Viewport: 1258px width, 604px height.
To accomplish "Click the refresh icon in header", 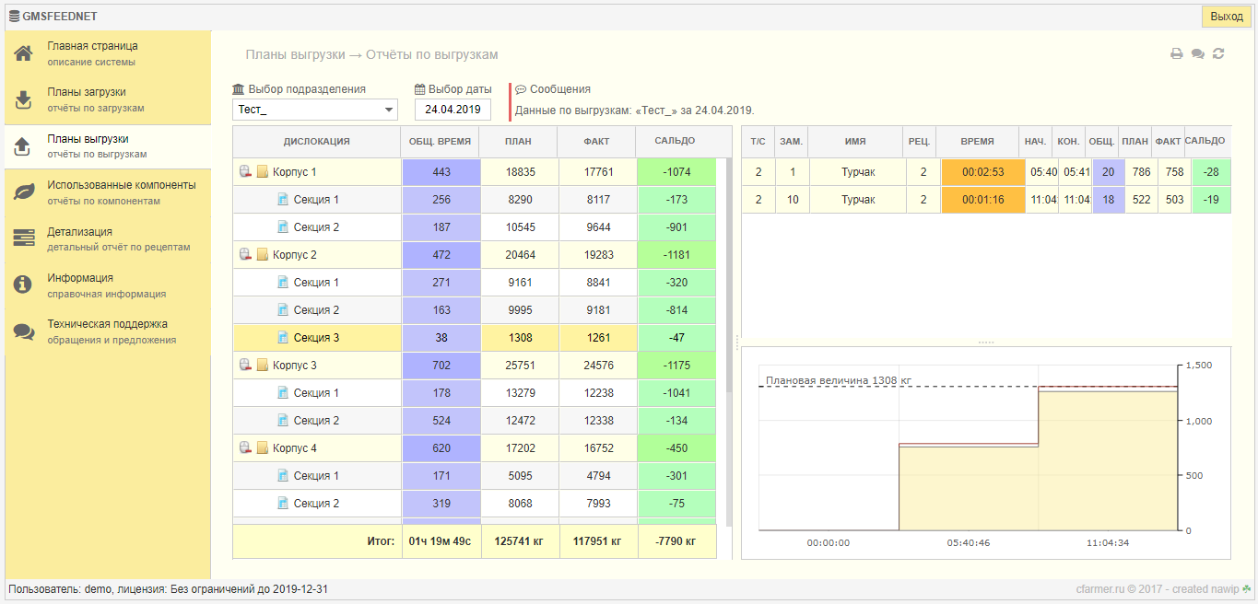I will pos(1218,54).
